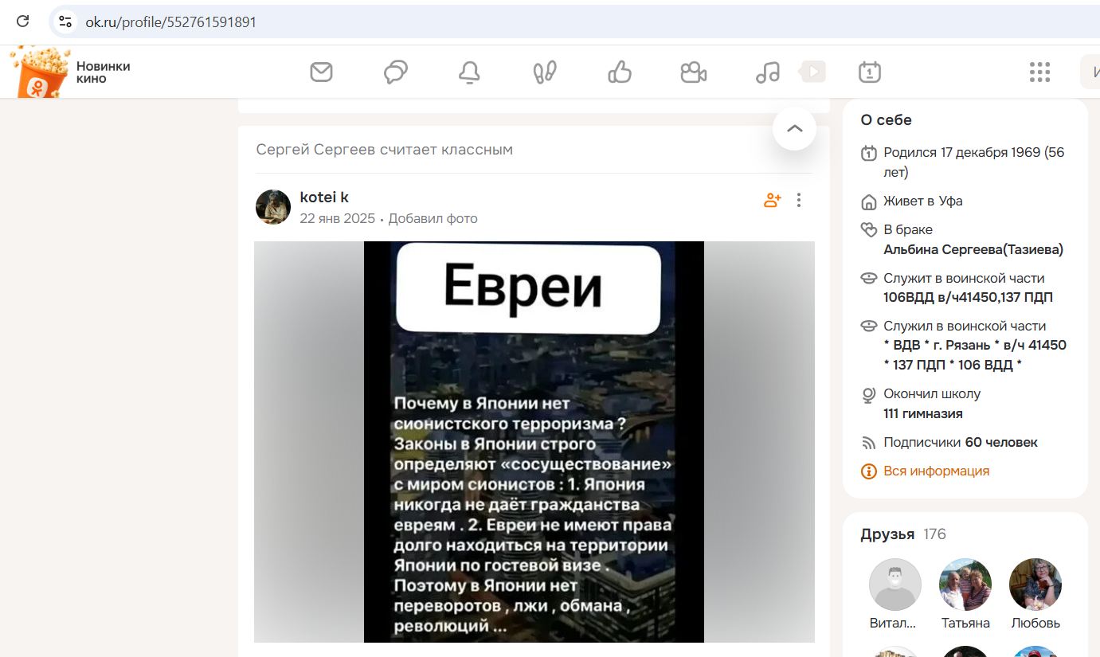
Task: Click school icon beside Окончил школу
Action: click(x=869, y=394)
